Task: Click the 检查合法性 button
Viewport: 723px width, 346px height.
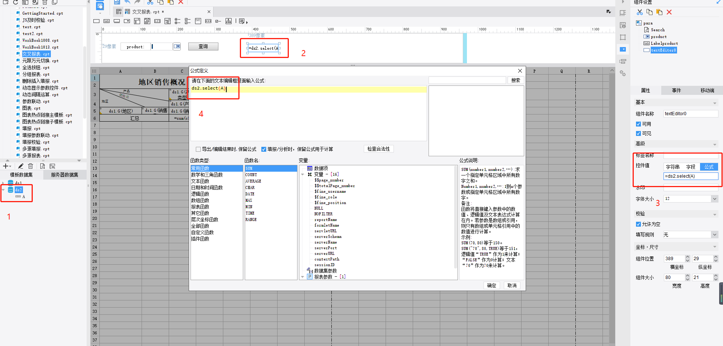Action: pyautogui.click(x=378, y=149)
